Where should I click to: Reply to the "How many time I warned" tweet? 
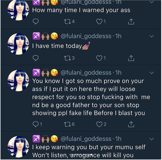pyautogui.click(x=36, y=22)
